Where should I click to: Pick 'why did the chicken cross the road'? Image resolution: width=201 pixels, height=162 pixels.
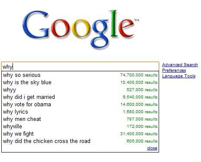[80, 141]
